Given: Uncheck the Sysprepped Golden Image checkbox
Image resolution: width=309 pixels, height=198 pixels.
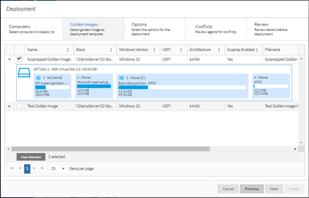Looking at the screenshot, I should click(x=19, y=59).
